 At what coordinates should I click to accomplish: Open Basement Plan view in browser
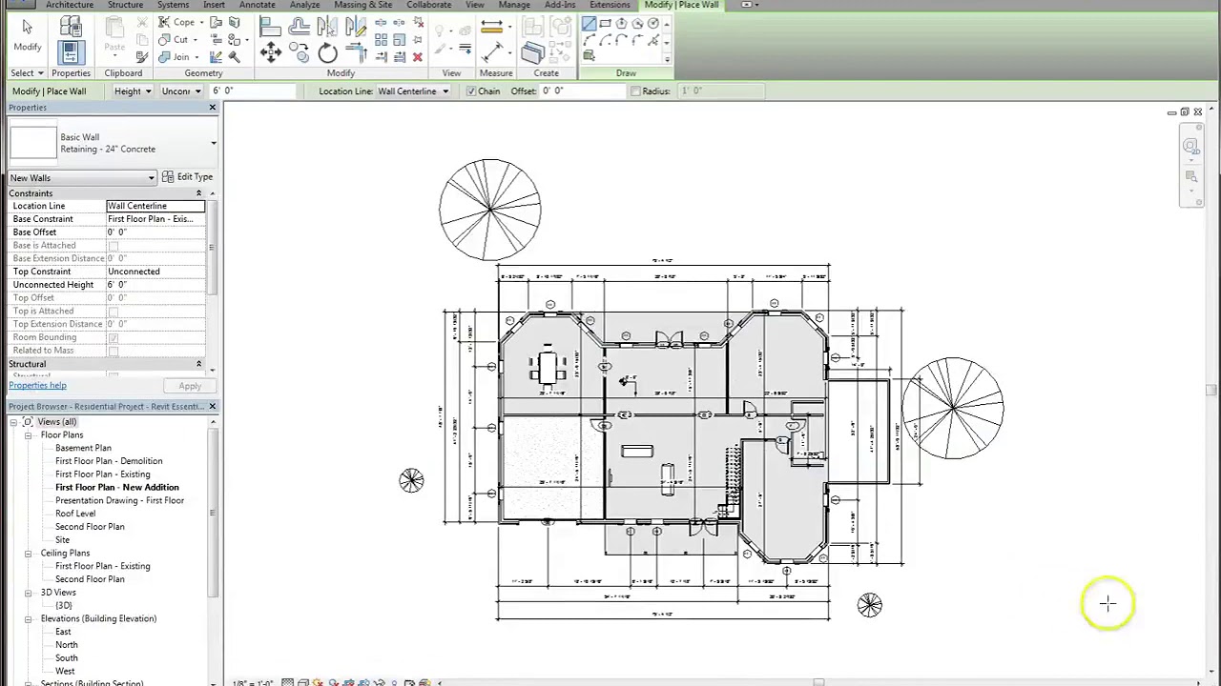[83, 448]
